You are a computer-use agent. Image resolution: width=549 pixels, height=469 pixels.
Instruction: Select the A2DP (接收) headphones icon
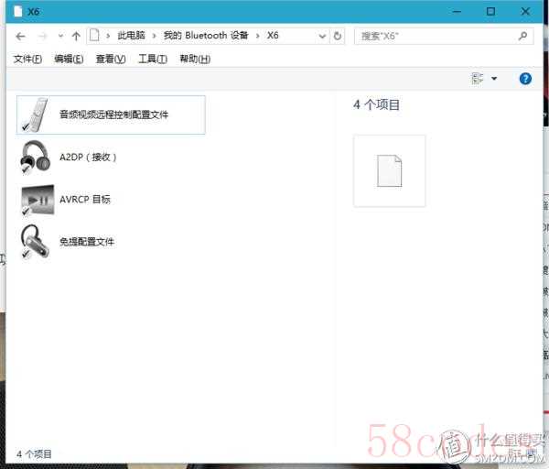tap(35, 157)
